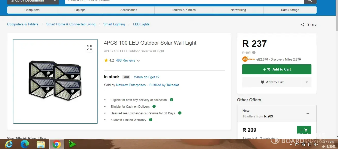Screen dimensions: 338x149
Task: Click the solar wall light product image
Action: tap(55, 81)
